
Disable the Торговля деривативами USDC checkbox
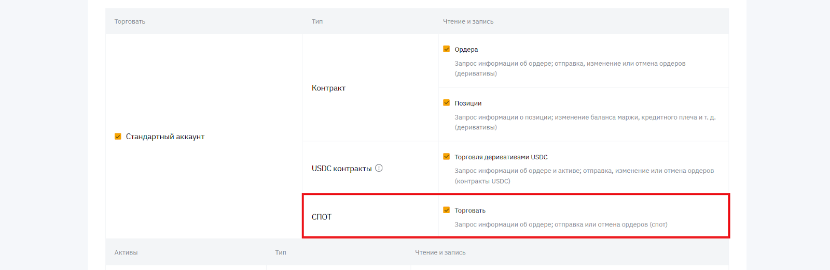pyautogui.click(x=446, y=157)
